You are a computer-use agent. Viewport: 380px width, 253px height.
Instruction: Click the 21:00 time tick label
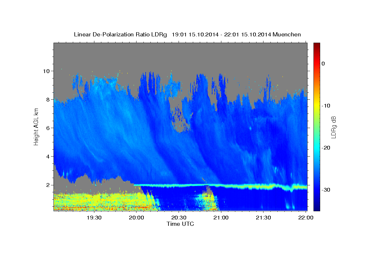pyautogui.click(x=221, y=218)
